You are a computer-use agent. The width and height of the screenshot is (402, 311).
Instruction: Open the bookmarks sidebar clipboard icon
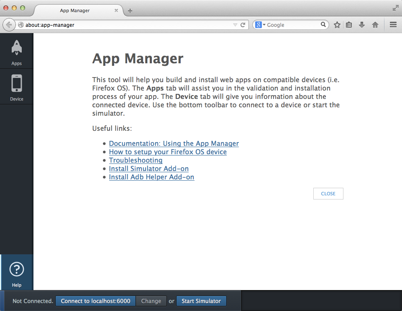(x=349, y=25)
